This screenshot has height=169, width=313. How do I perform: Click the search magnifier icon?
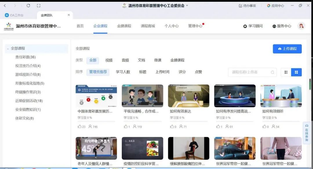click(272, 72)
